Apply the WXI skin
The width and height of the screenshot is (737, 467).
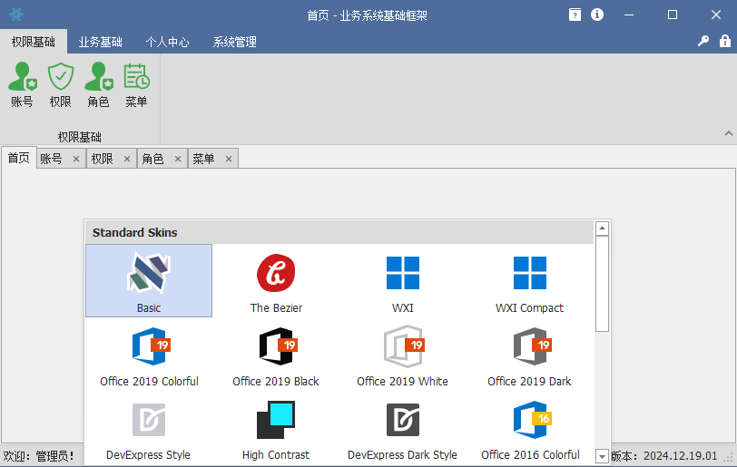tap(403, 280)
